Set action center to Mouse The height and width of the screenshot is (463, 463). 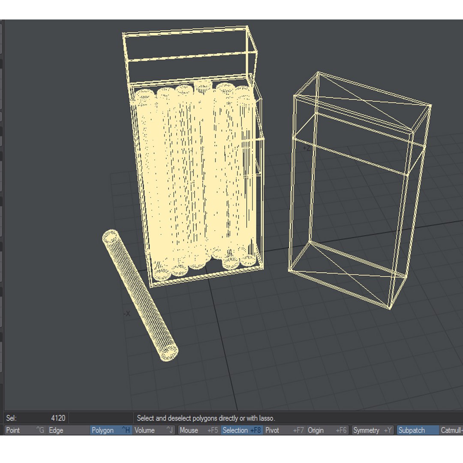[x=199, y=430]
